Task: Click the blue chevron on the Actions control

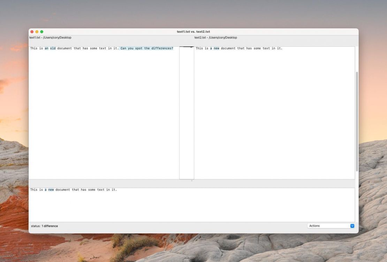Action: tap(352, 226)
